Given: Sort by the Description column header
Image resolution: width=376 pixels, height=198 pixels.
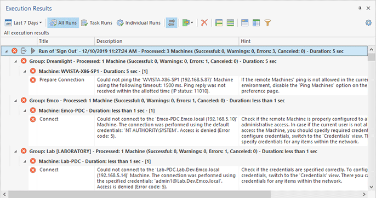Looking at the screenshot, I should tap(167, 41).
